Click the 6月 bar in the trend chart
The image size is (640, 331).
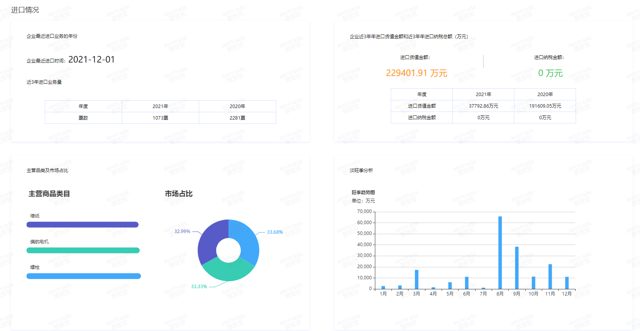(x=467, y=283)
